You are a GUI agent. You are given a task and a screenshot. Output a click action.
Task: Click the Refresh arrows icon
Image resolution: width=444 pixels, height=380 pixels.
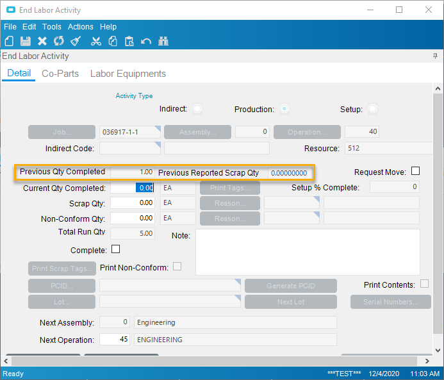click(59, 41)
